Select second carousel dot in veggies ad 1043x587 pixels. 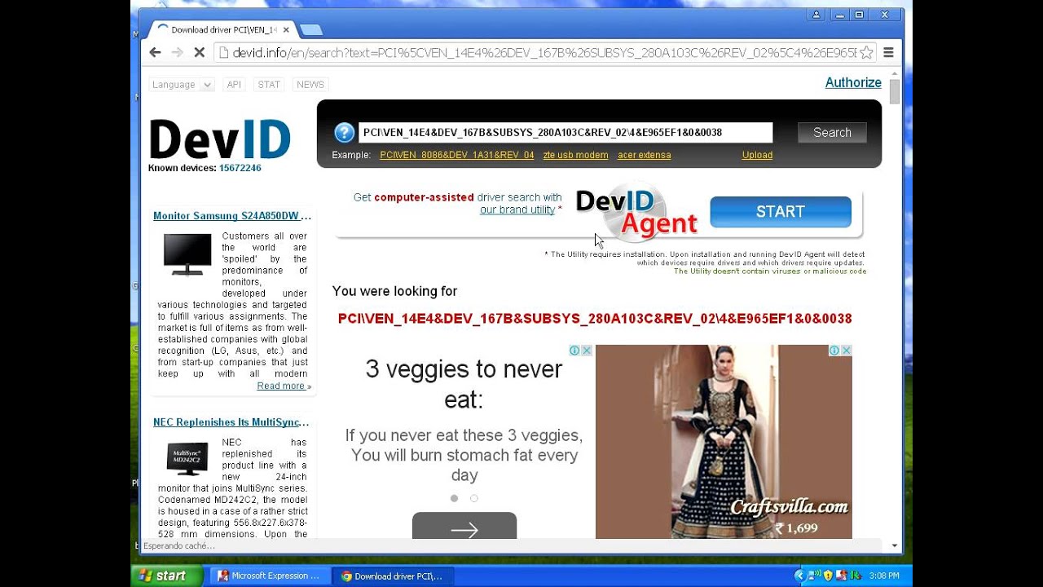[x=474, y=498]
